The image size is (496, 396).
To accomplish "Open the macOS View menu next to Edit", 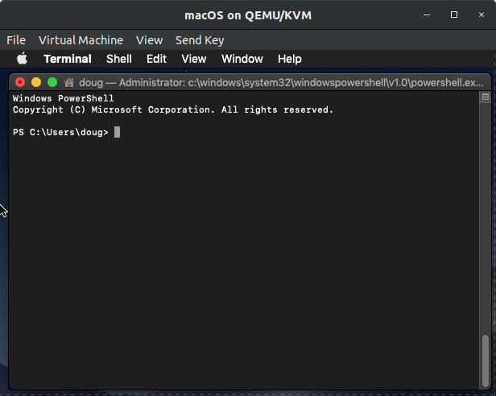I will [x=193, y=59].
